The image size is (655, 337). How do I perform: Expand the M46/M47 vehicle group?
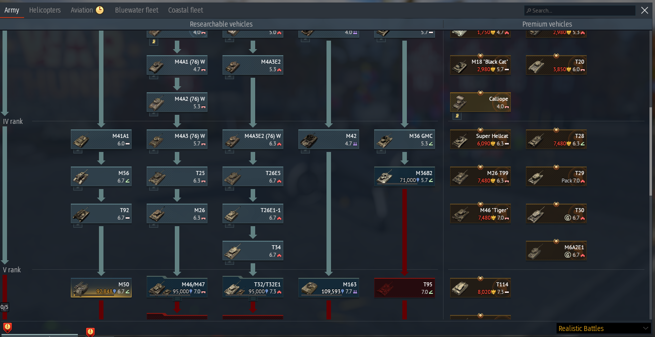(177, 299)
